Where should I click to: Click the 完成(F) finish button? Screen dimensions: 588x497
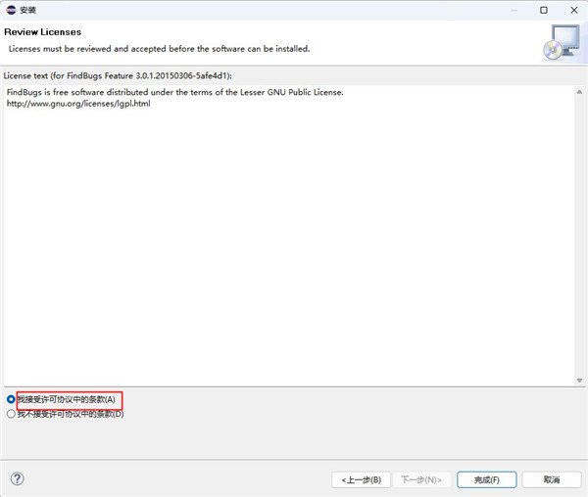tap(486, 479)
